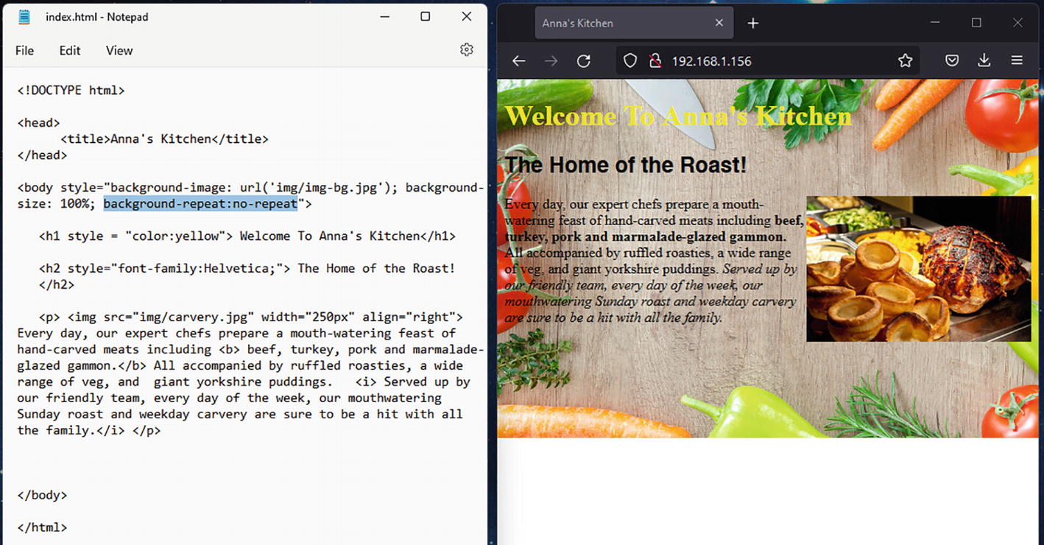Open Firefox hamburger application menu
Viewport: 1044px width, 545px height.
point(1017,61)
